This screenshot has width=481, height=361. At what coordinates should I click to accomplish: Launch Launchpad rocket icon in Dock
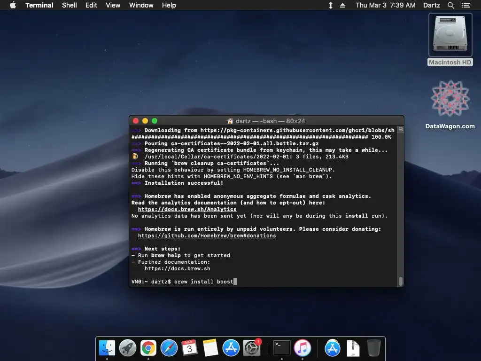128,348
